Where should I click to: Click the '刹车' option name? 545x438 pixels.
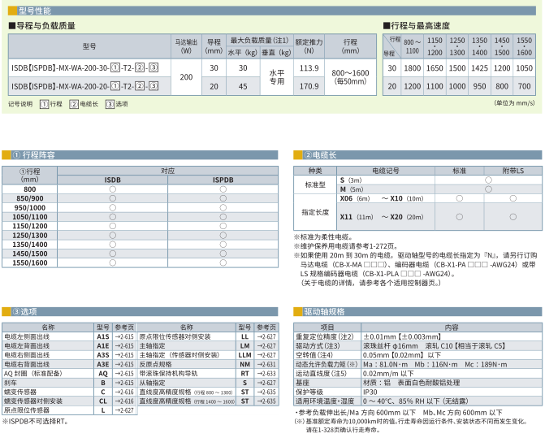[11, 383]
